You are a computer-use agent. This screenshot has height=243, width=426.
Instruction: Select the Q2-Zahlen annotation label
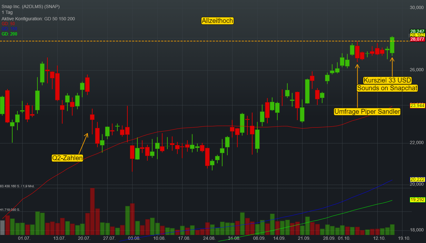pos(68,158)
